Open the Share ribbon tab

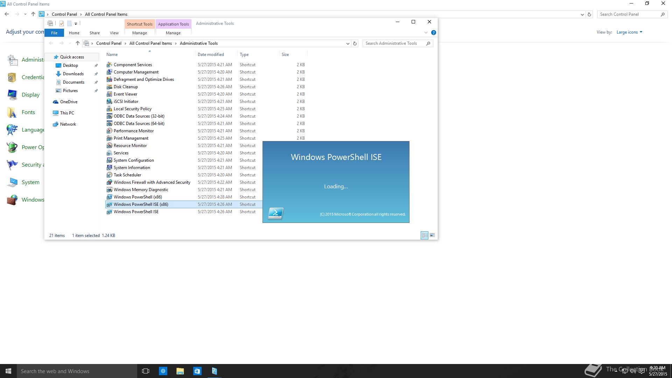pyautogui.click(x=94, y=33)
